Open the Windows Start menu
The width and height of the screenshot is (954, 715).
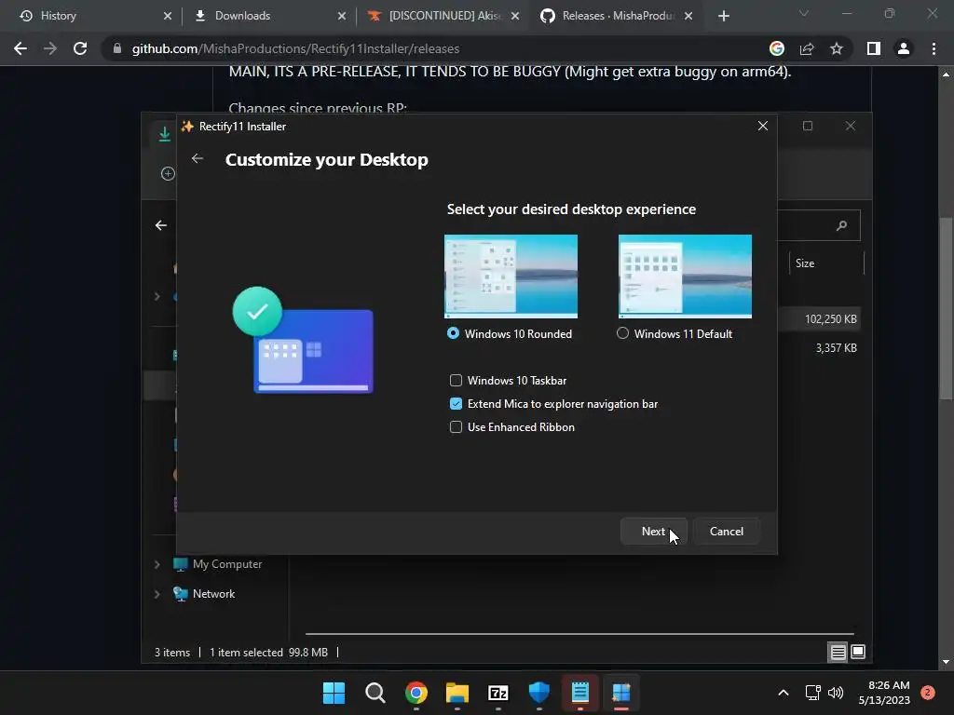click(334, 693)
